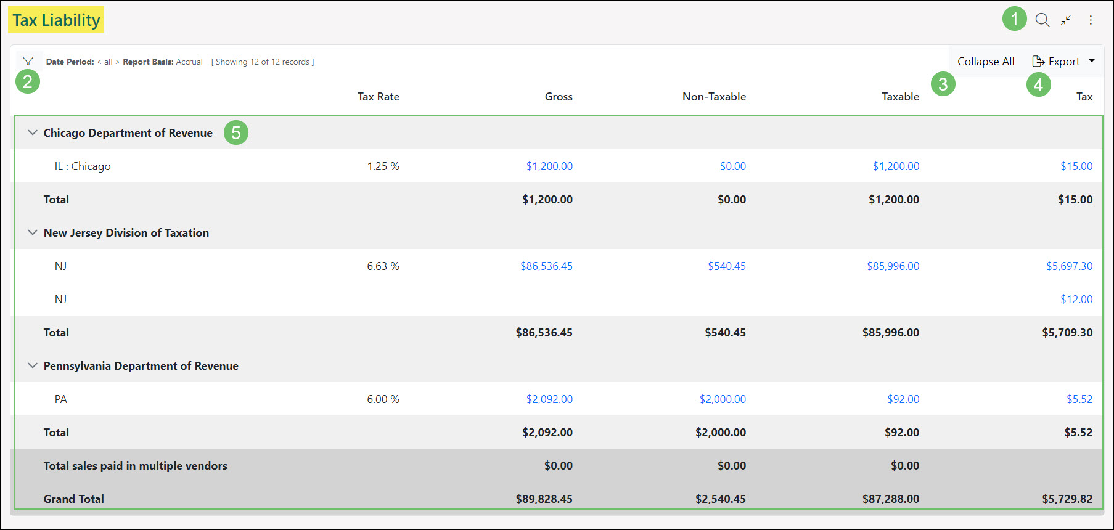Open the Export dropdown arrow

(x=1092, y=60)
